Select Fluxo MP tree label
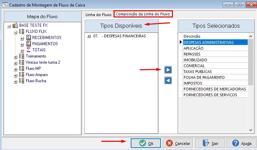The image size is (257, 150). [x=33, y=68]
